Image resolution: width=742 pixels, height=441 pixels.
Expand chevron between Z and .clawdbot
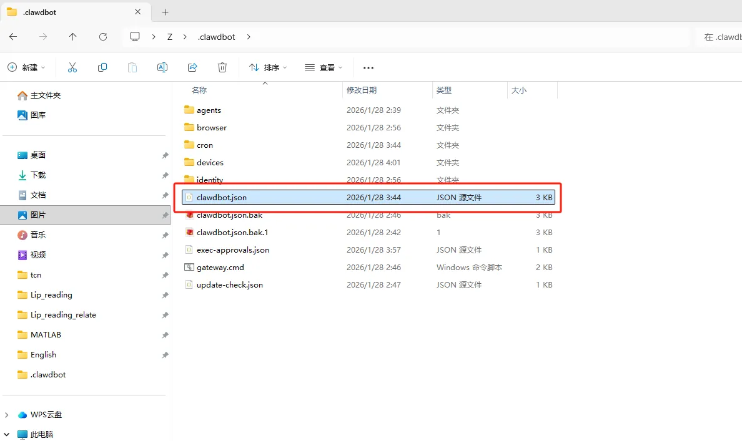[x=184, y=37]
